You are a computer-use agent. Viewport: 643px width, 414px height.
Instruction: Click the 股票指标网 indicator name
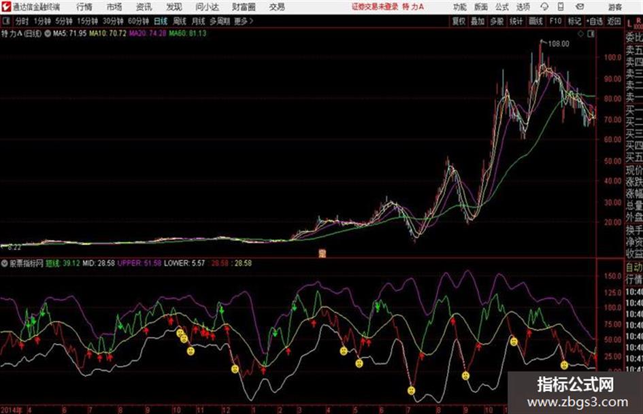(27, 263)
